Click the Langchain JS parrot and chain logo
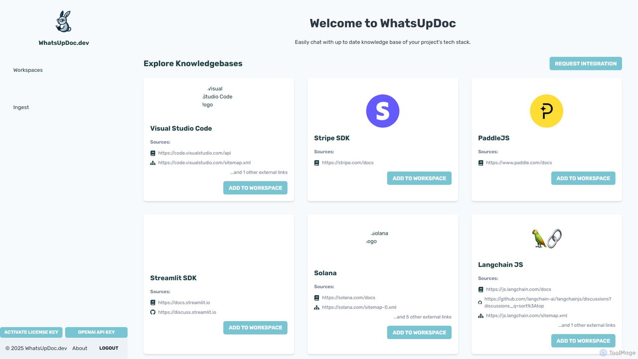The height and width of the screenshot is (359, 638). tap(547, 238)
